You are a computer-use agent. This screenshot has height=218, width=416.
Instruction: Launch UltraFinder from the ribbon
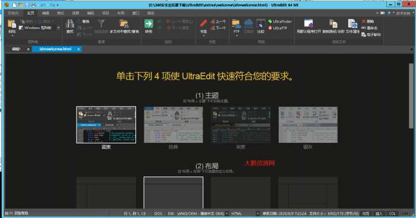[x=280, y=21]
